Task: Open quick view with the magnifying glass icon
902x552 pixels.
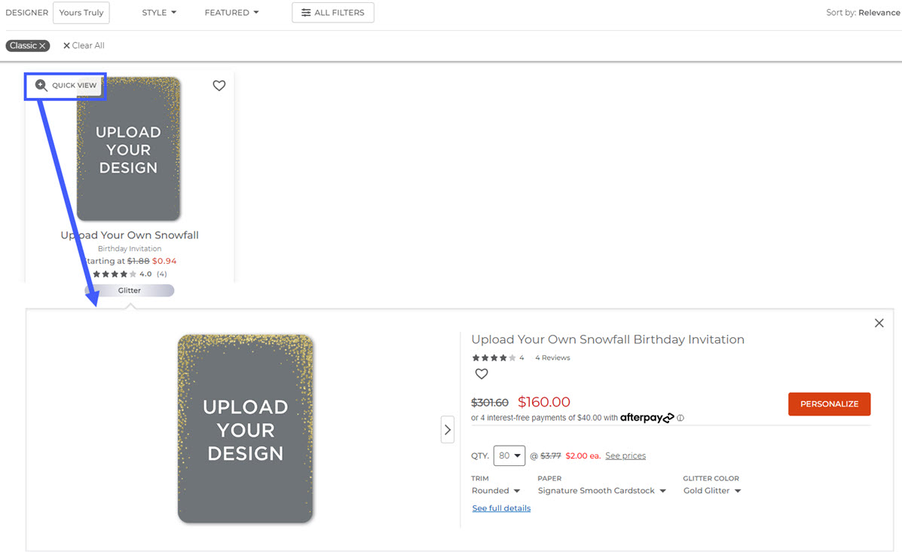Action: pos(41,85)
